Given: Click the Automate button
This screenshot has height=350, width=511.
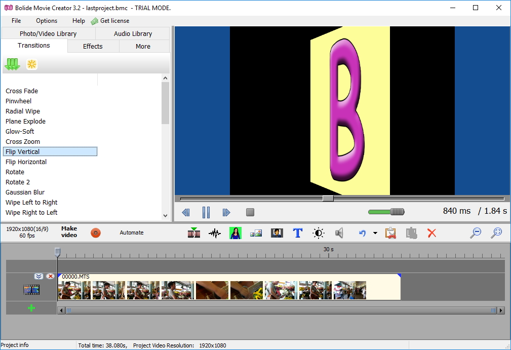Looking at the screenshot, I should (131, 232).
